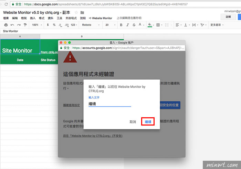This screenshot has height=169, width=241.
Task: Expand the horizontal align dropdown arrow
Action: pos(181,25)
